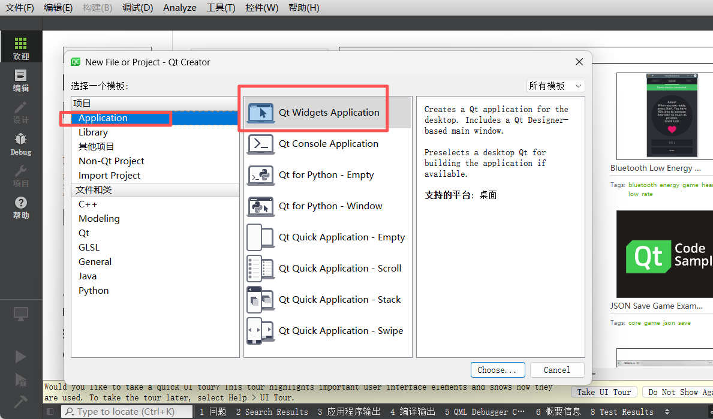This screenshot has height=419, width=713.
Task: Switch to Edit (编辑) mode
Action: [21, 80]
